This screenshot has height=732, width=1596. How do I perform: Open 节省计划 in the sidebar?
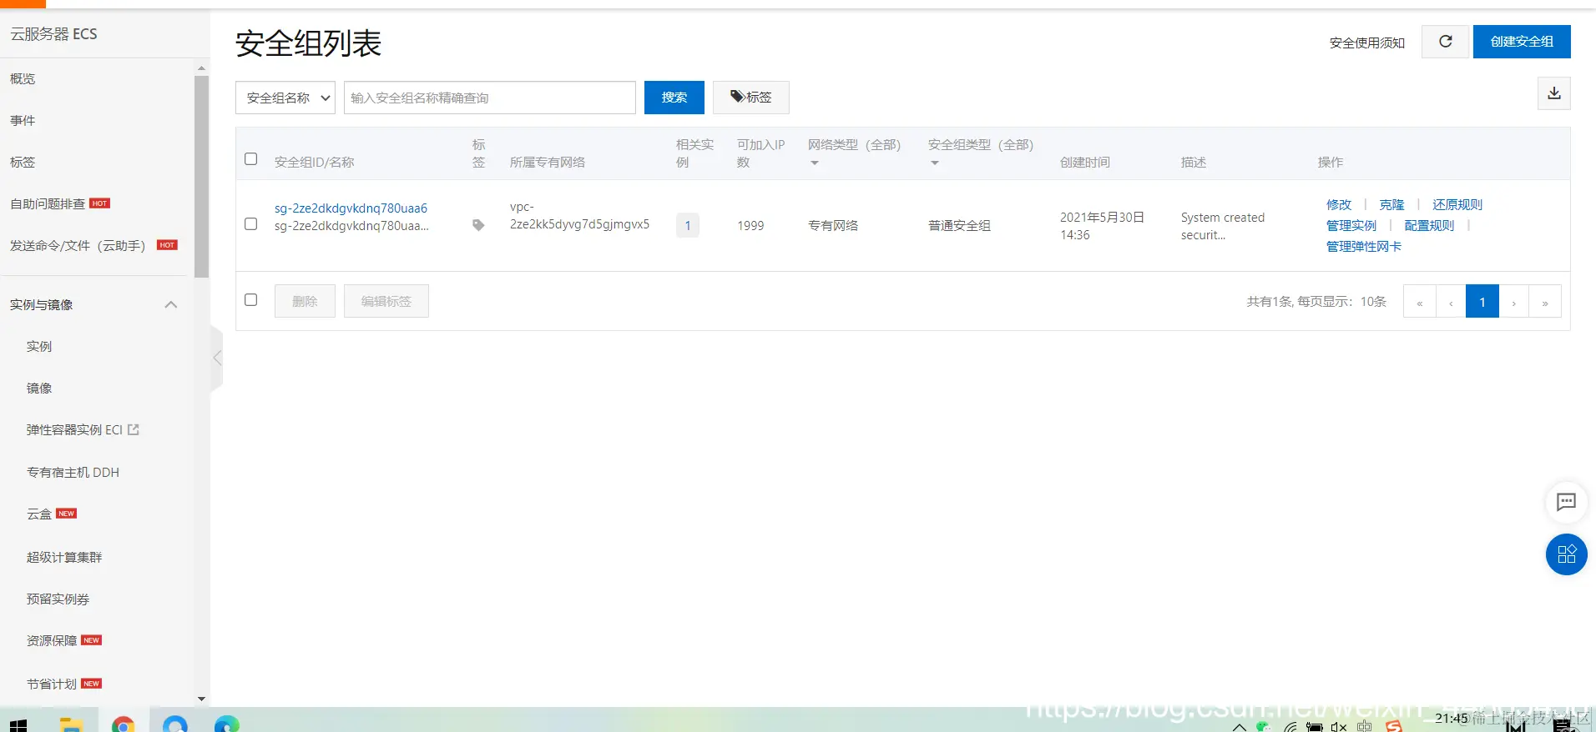coord(52,684)
